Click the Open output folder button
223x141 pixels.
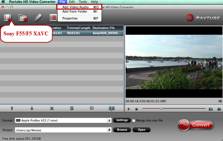[141, 130]
